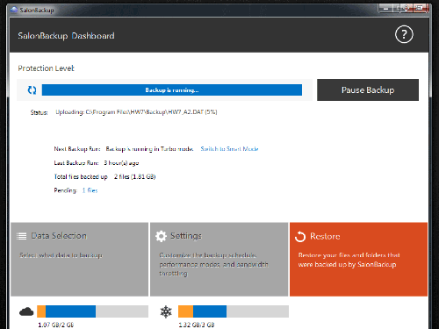Minimize the SalonBackup window

tap(385, 9)
